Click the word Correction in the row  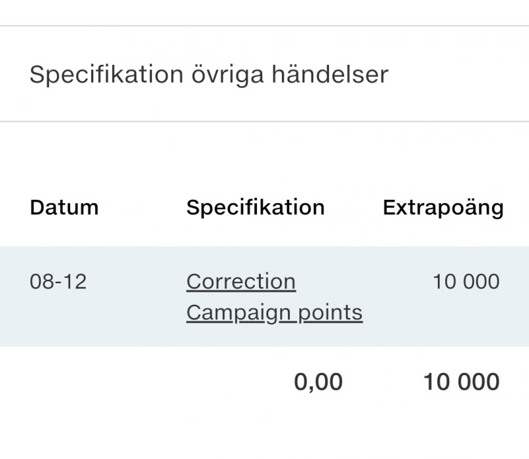tap(241, 282)
